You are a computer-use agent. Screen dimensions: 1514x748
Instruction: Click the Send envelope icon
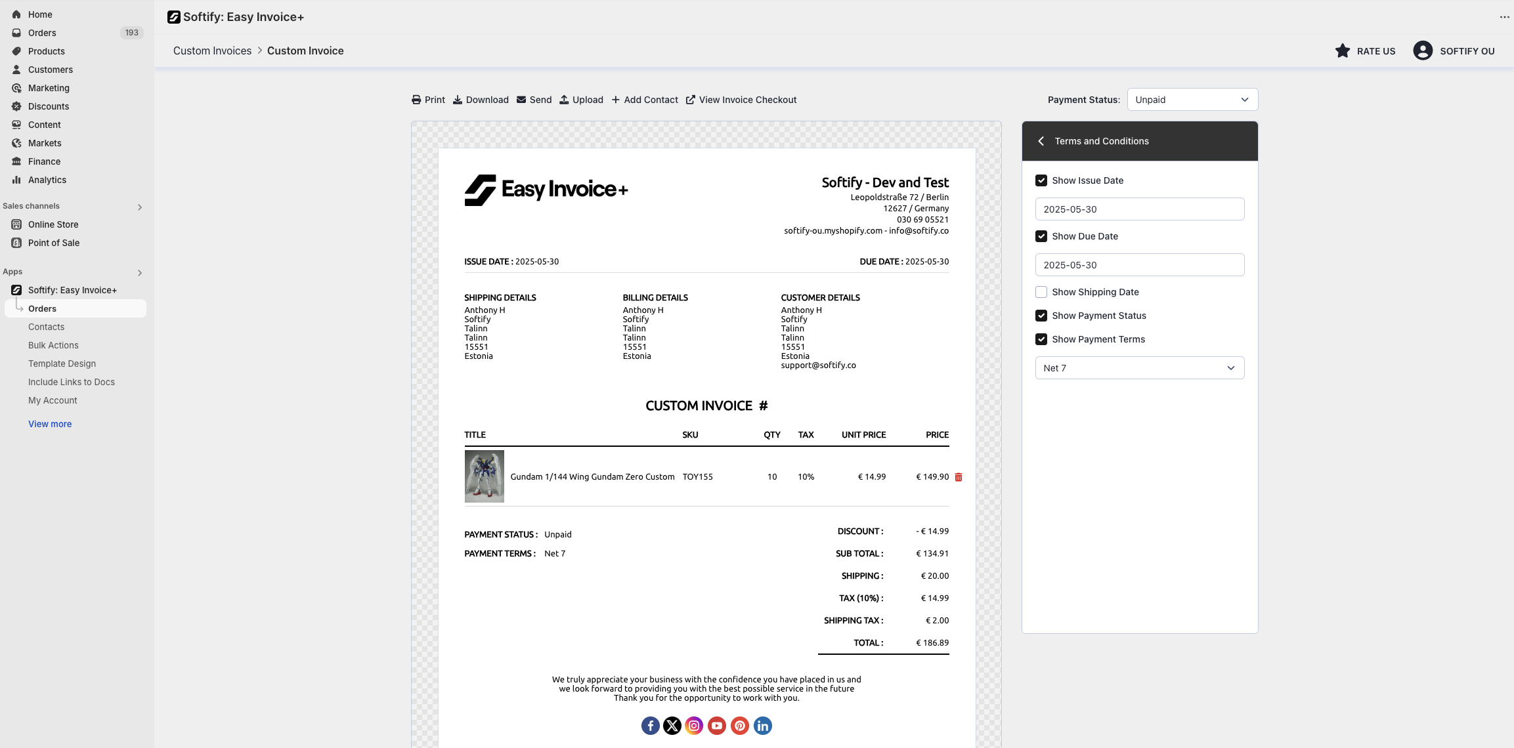click(521, 100)
